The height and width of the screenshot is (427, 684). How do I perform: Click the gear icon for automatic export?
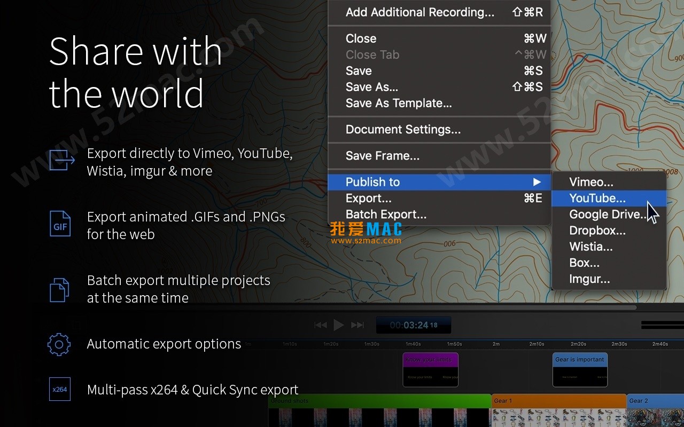click(59, 344)
